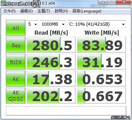The height and width of the screenshot is (120, 132).
Task: Click the Read [MB/s] column header
Action: click(51, 33)
